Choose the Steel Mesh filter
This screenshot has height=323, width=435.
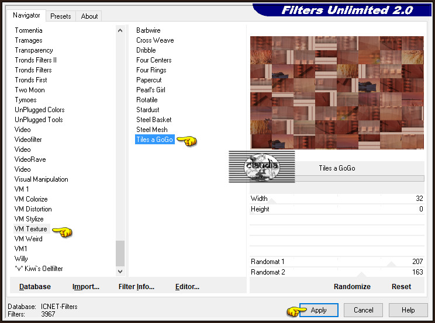click(152, 130)
